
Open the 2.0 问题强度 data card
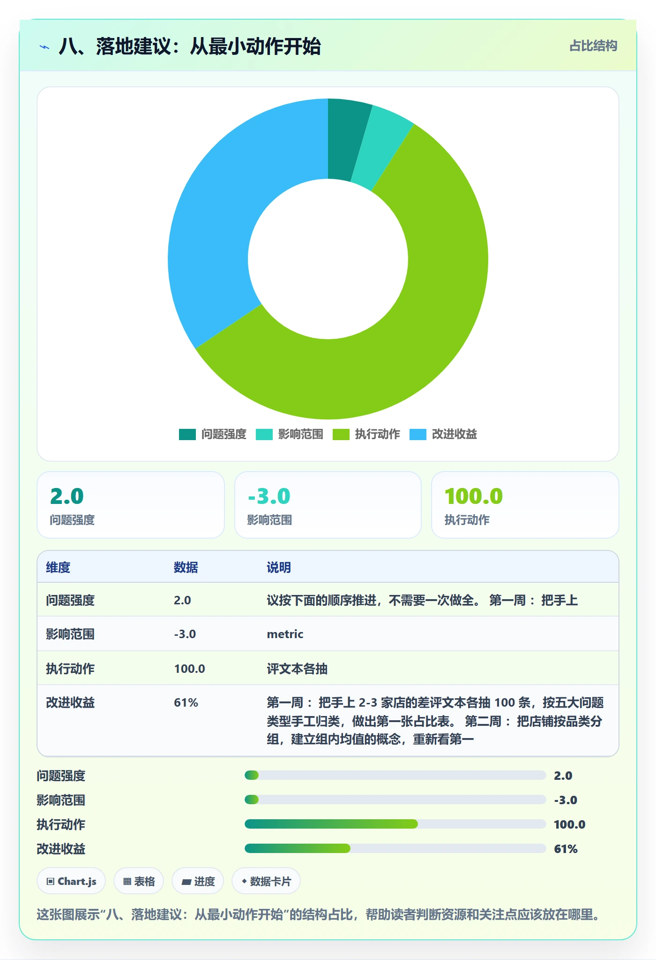point(131,505)
